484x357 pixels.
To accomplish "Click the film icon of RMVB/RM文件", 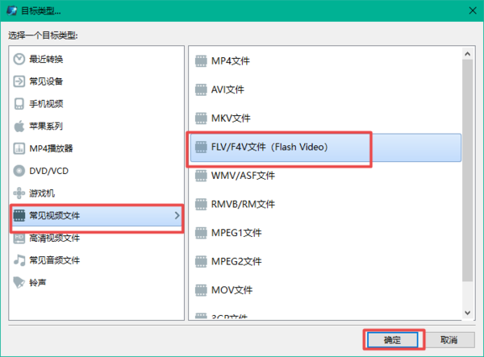I will tap(201, 204).
